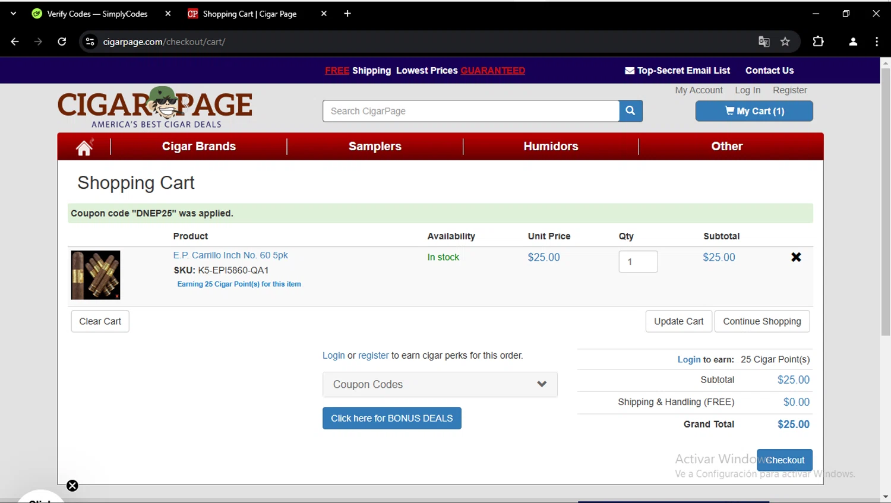Proceed to Checkout
This screenshot has width=891, height=503.
tap(785, 460)
